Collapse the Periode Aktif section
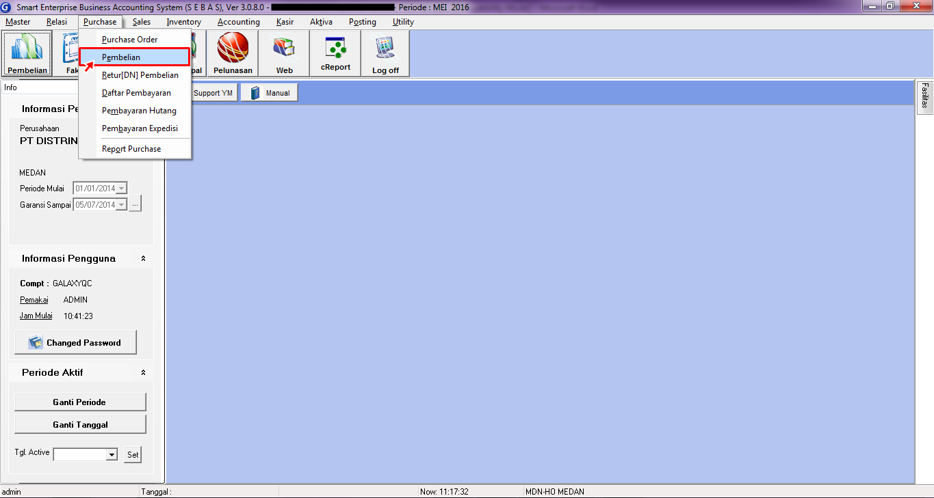The height and width of the screenshot is (498, 934). point(143,373)
